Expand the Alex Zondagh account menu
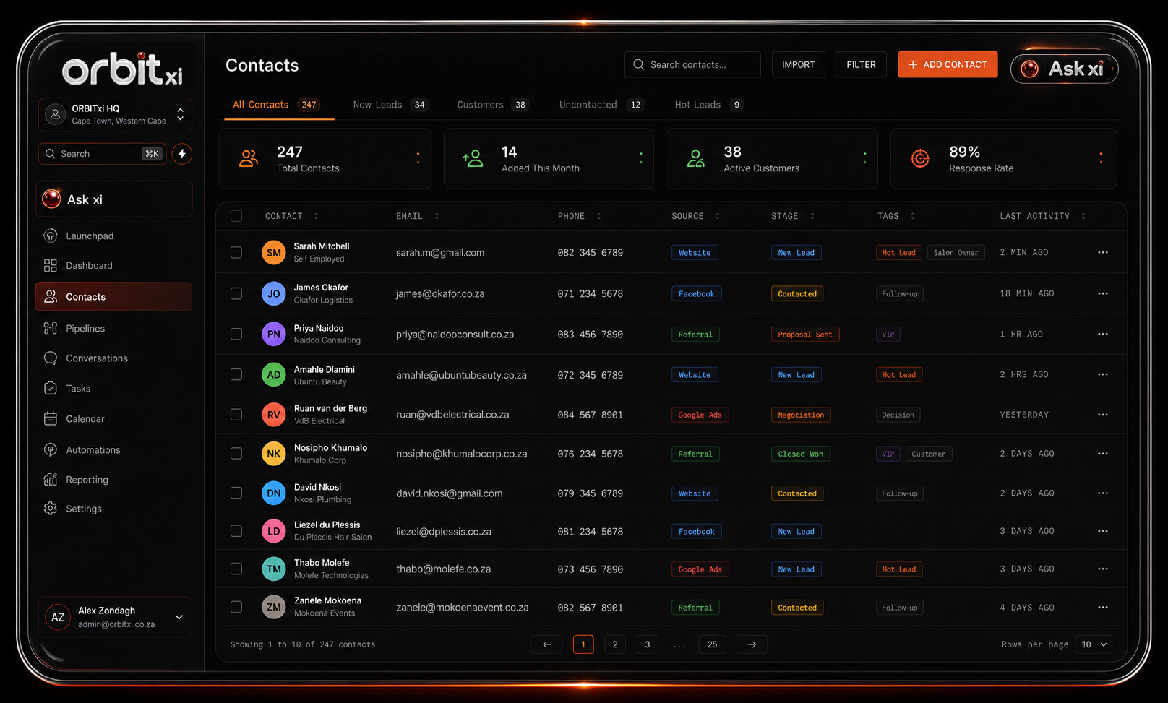 (x=115, y=617)
